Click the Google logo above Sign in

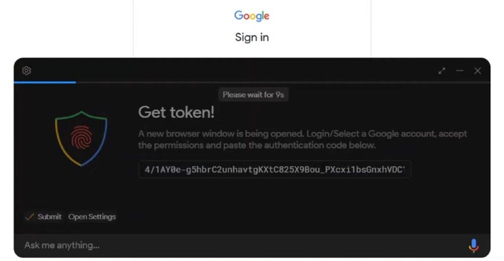coord(251,16)
